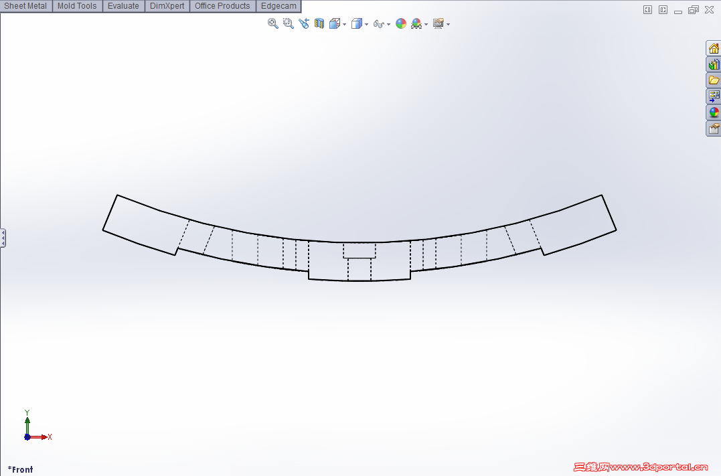Expand the Display Style dropdown arrow

coord(366,24)
